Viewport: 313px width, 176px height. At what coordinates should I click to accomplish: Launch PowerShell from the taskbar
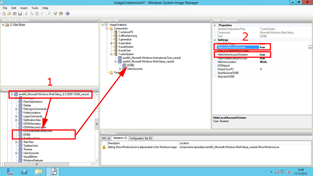24,172
